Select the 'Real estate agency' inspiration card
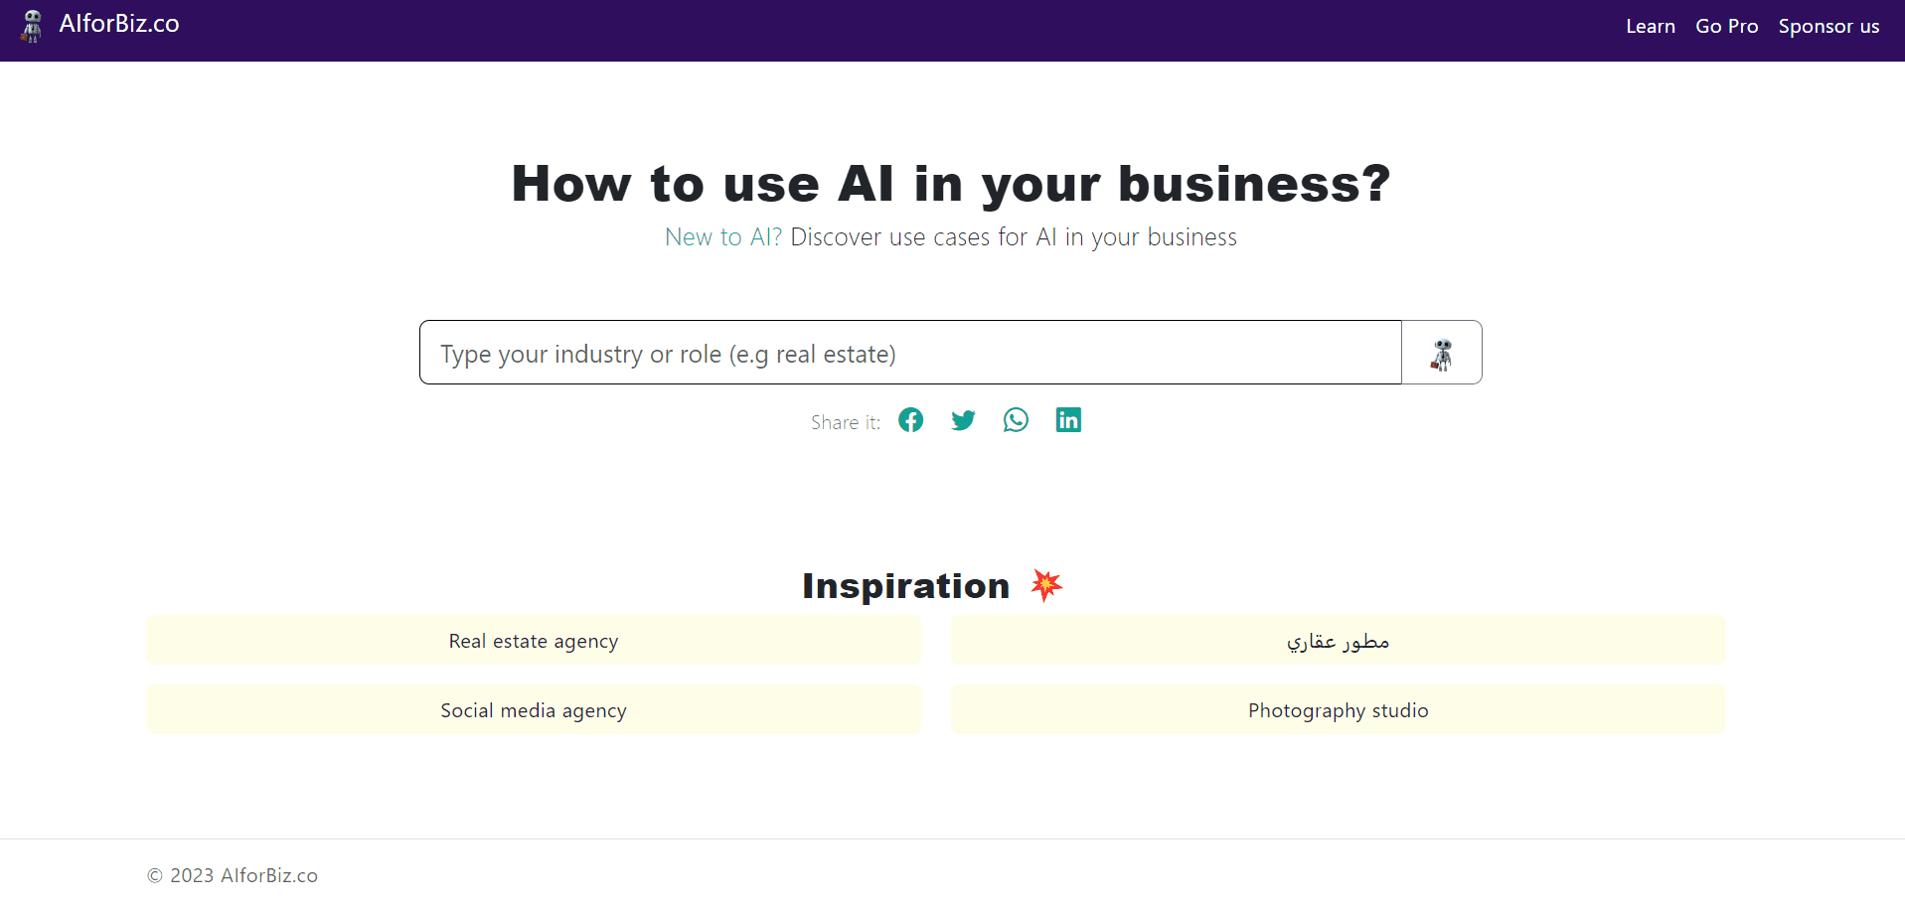This screenshot has width=1905, height=911. (x=533, y=641)
